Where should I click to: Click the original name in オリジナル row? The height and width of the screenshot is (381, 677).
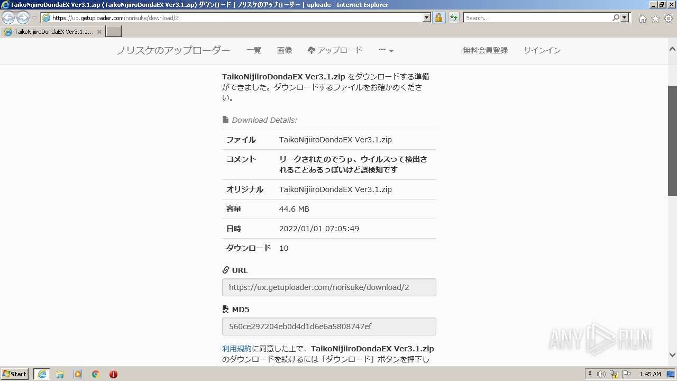(335, 189)
